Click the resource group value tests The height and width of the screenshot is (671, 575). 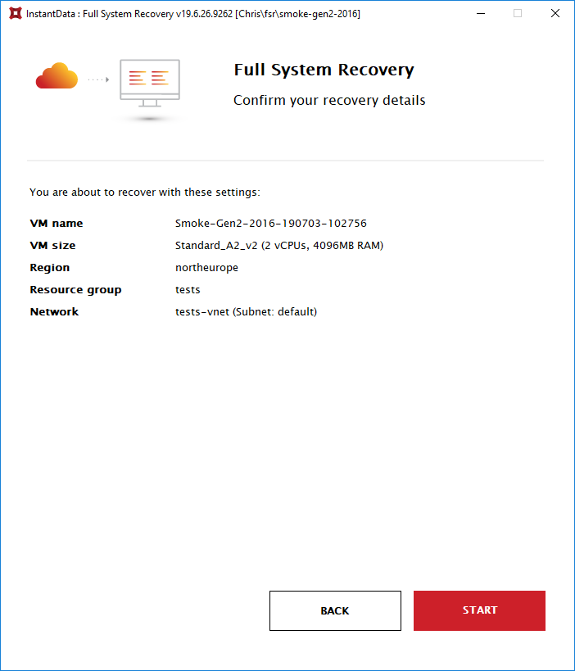188,290
